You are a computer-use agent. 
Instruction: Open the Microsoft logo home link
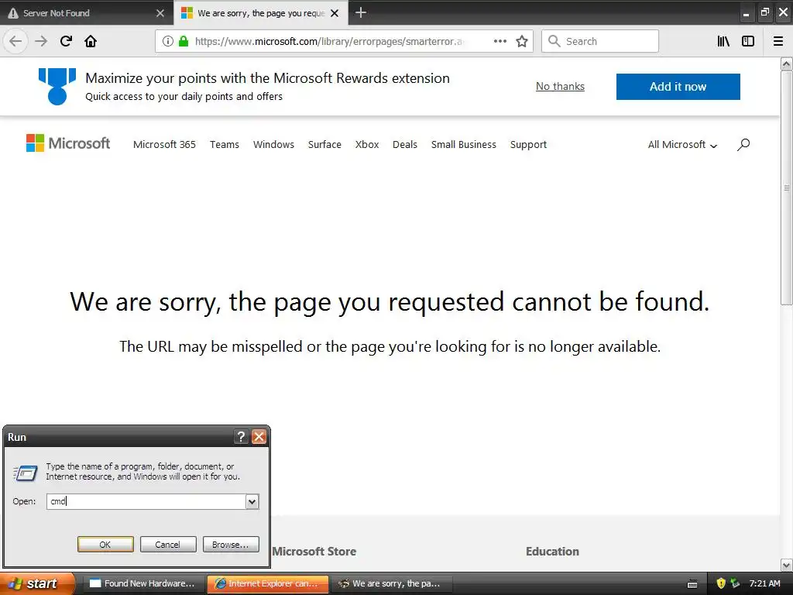pos(68,143)
